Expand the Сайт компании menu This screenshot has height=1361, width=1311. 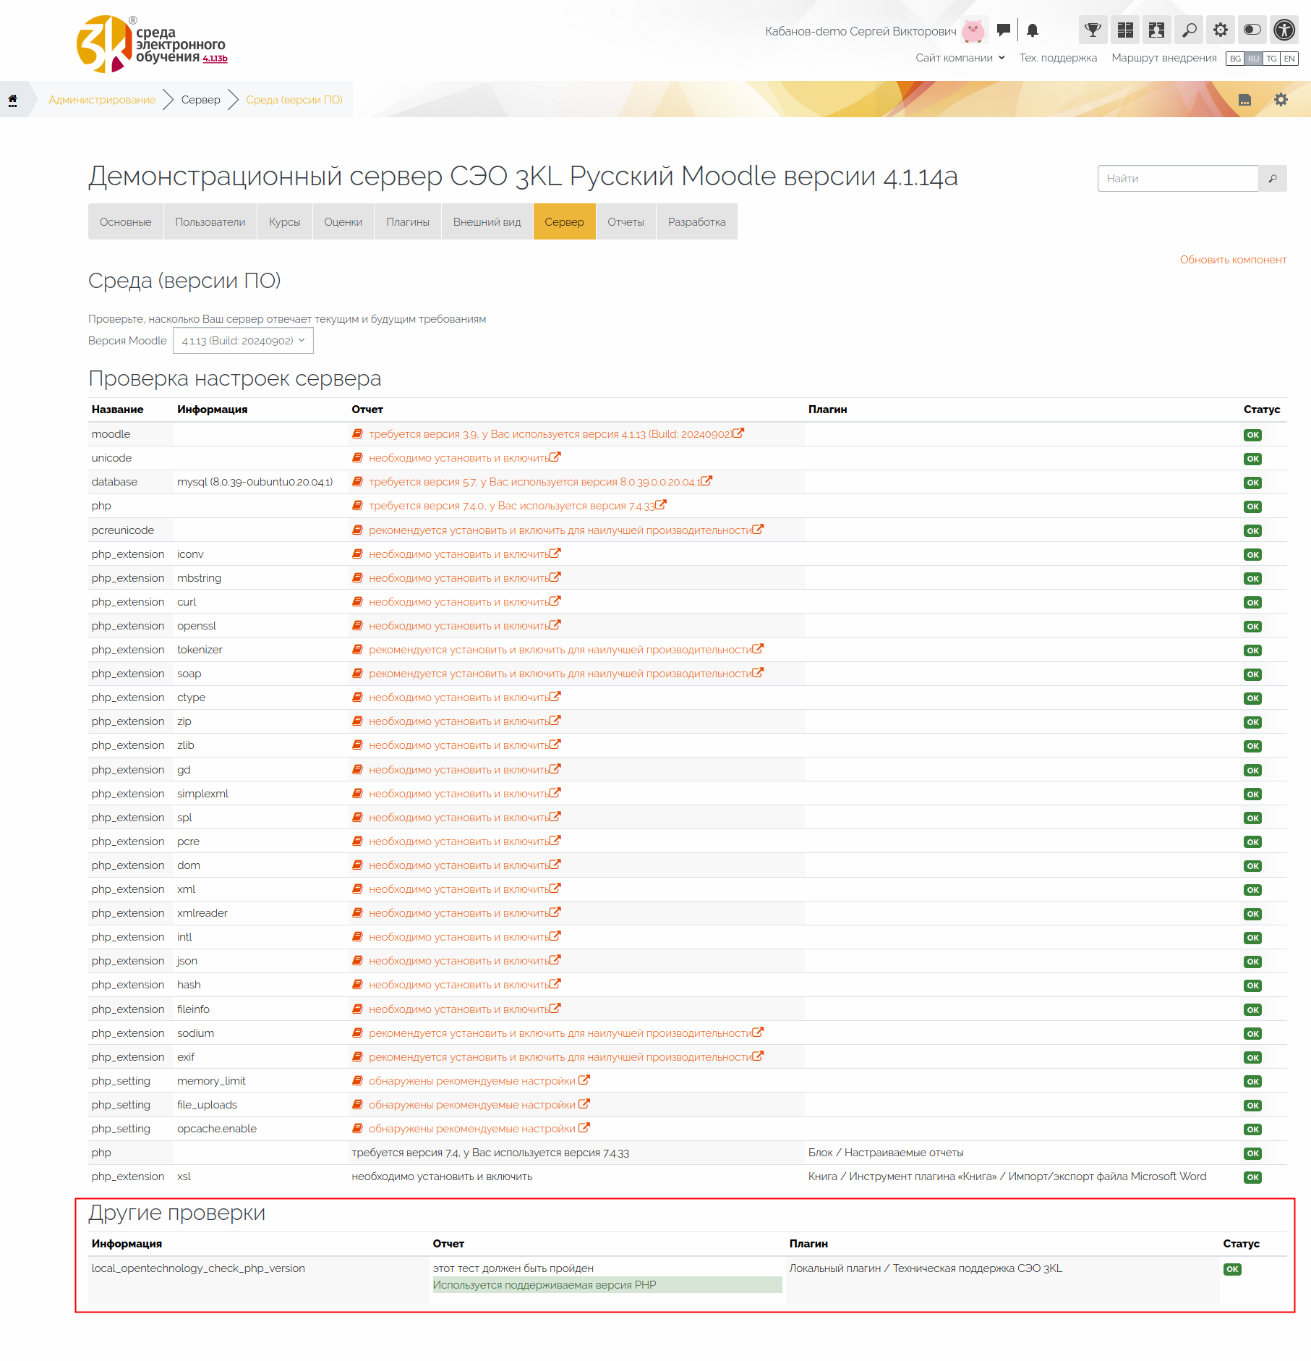(960, 58)
